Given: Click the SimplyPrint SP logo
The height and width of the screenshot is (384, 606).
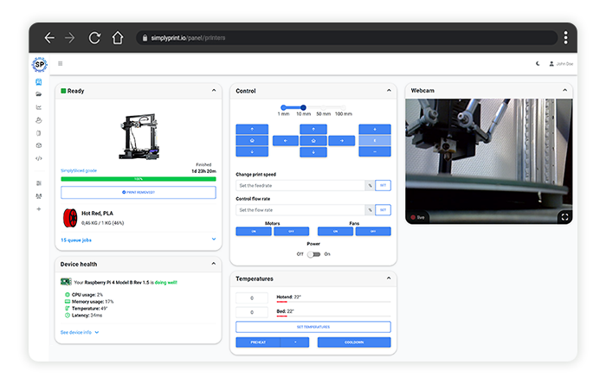Looking at the screenshot, I should pos(39,64).
